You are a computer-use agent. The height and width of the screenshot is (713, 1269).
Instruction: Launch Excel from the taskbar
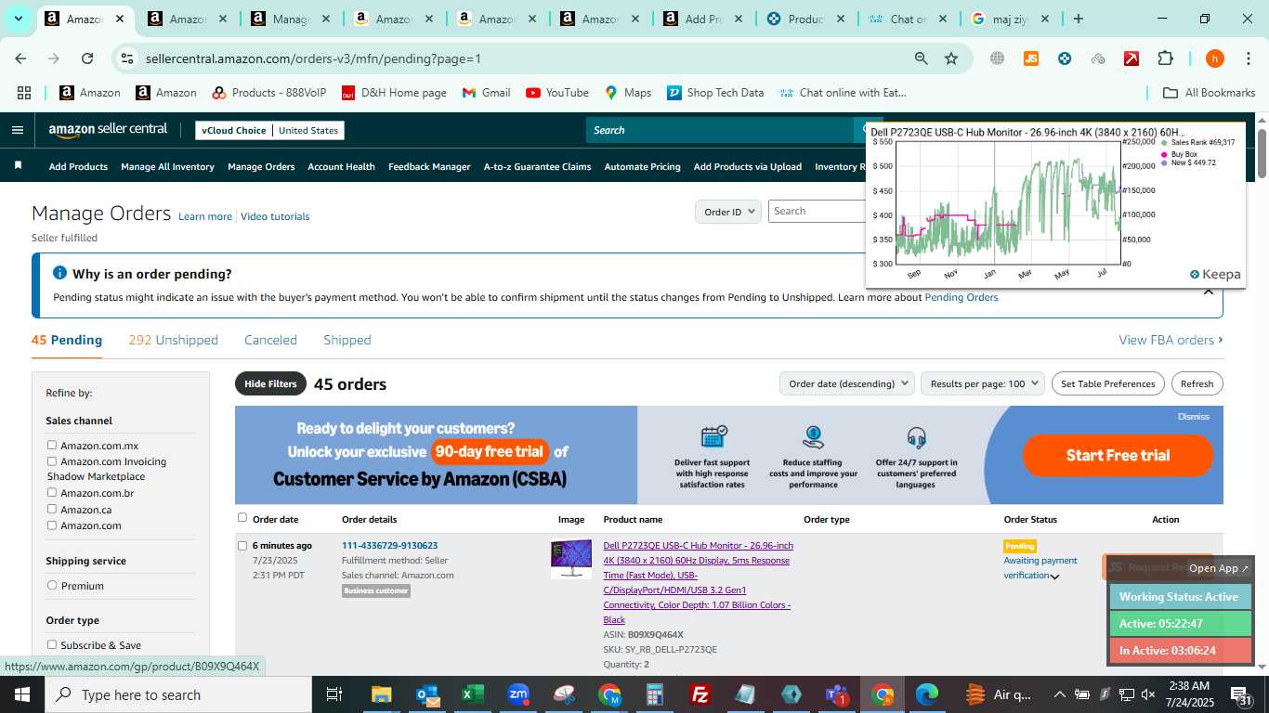473,694
